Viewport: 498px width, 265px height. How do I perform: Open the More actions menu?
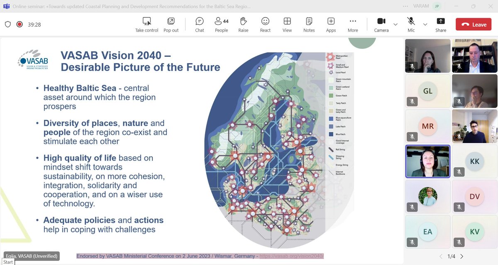coord(353,24)
